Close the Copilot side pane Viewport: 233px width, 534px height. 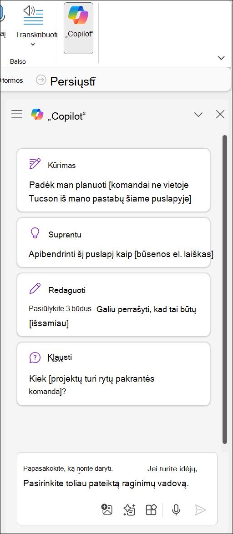pyautogui.click(x=220, y=115)
